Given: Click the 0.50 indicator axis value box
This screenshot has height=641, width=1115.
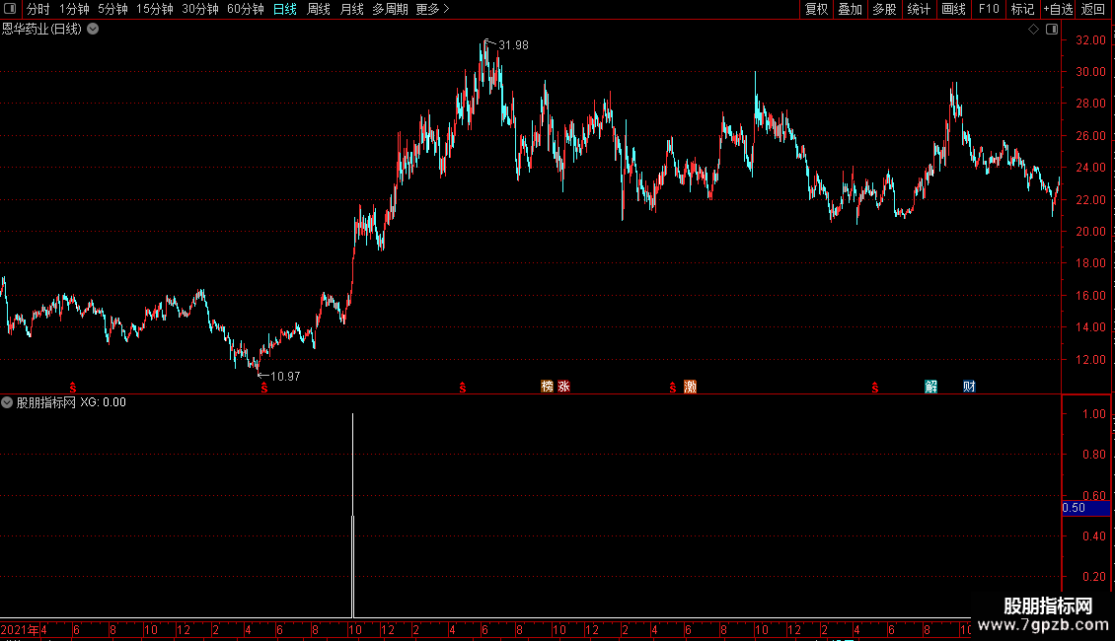Looking at the screenshot, I should coord(1085,508).
